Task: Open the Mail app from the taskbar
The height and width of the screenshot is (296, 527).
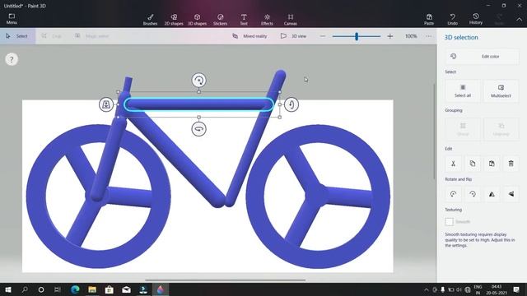Action: coord(126,289)
